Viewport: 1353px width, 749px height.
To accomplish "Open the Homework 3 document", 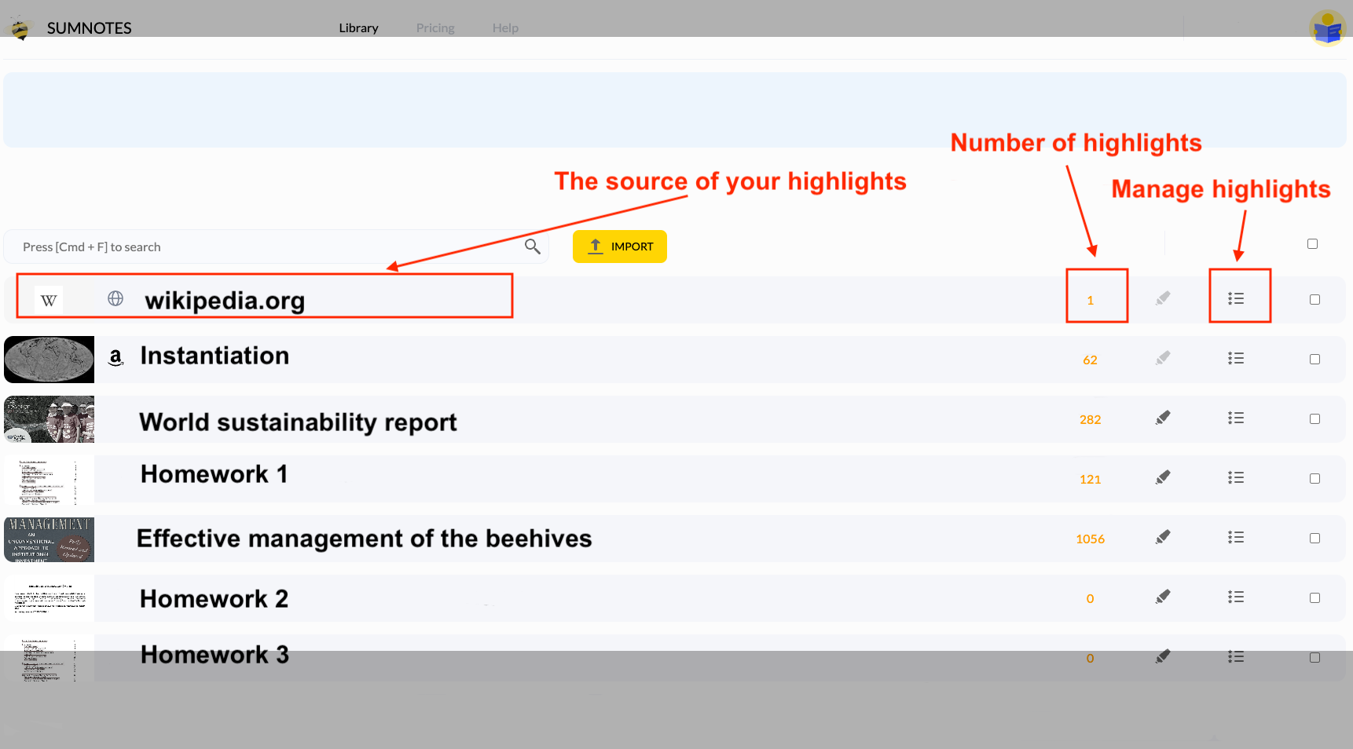I will (214, 655).
